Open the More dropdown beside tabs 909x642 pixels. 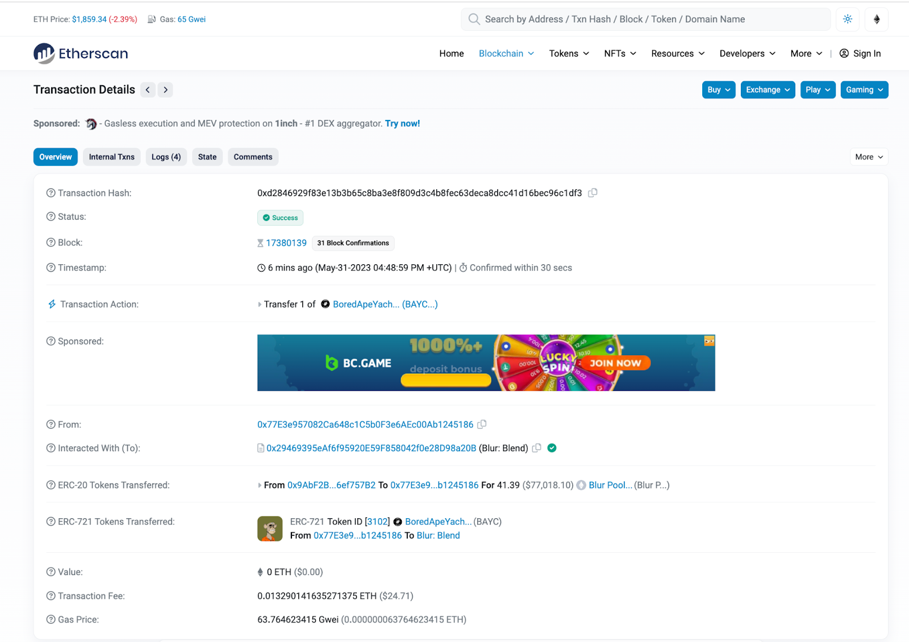(869, 157)
